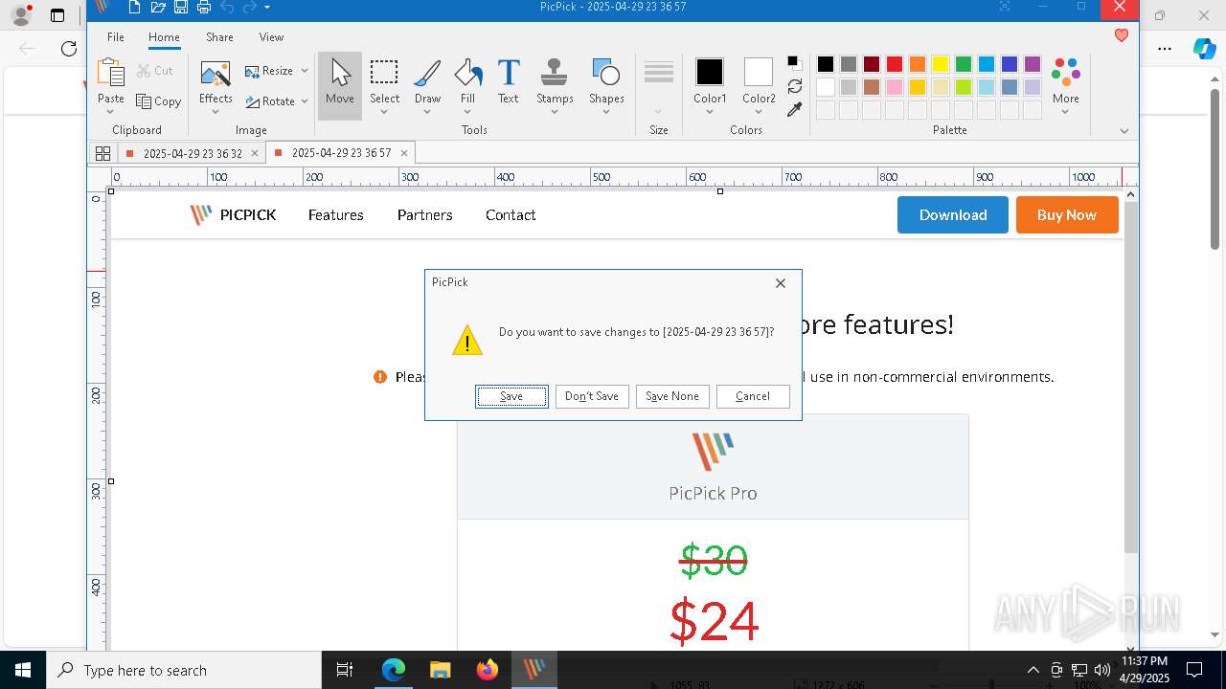Open the Resize dropdown
Viewport: 1226px width, 689px height.
click(x=277, y=71)
